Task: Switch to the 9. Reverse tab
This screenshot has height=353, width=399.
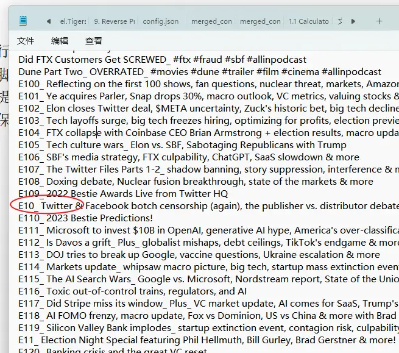Action: coord(115,21)
